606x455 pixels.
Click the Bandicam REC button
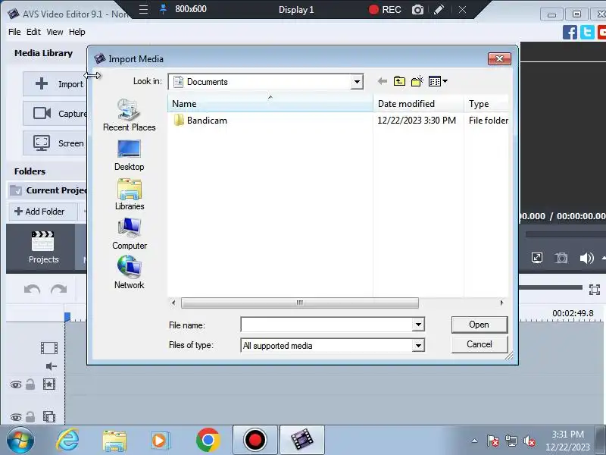click(385, 10)
